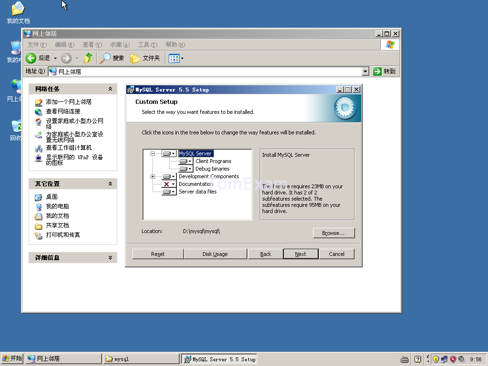Click the keyboard icon in system tray

point(404,359)
